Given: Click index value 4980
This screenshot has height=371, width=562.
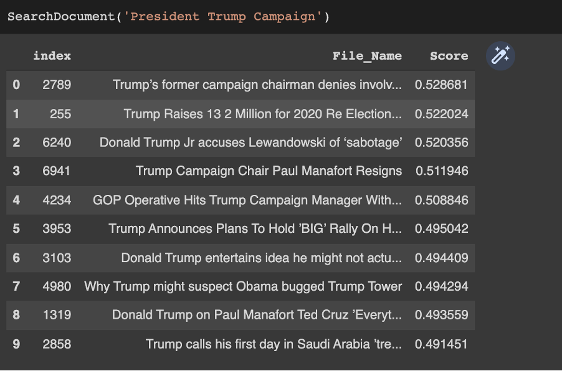Looking at the screenshot, I should 57,286.
